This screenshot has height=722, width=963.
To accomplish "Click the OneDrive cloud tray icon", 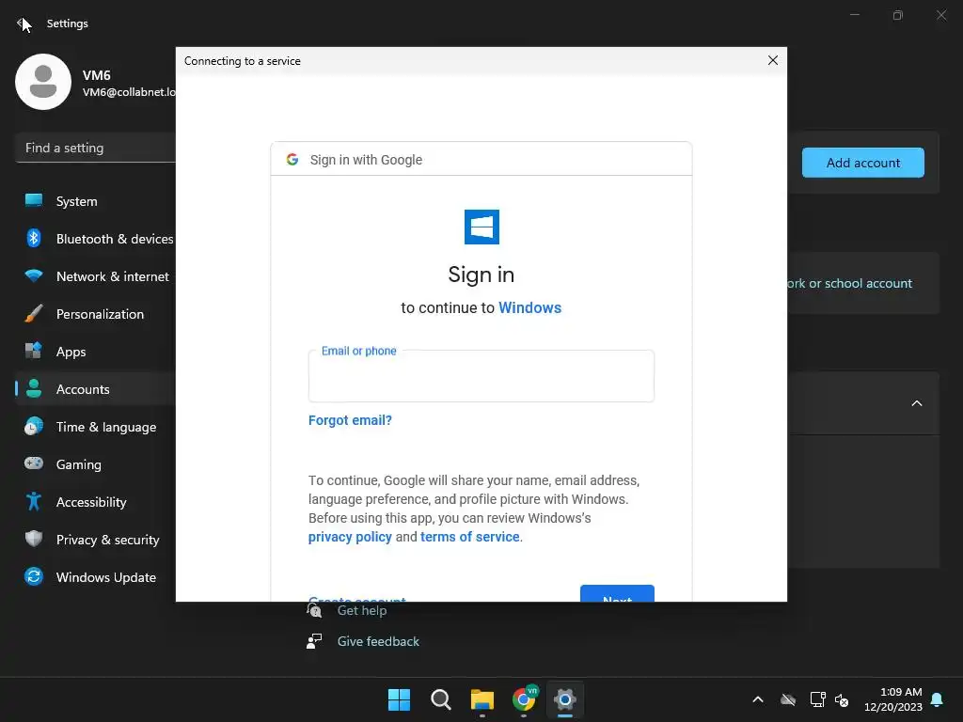I will coord(788,699).
